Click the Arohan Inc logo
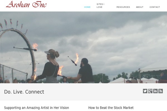167x111 pixels. pos(26,4)
